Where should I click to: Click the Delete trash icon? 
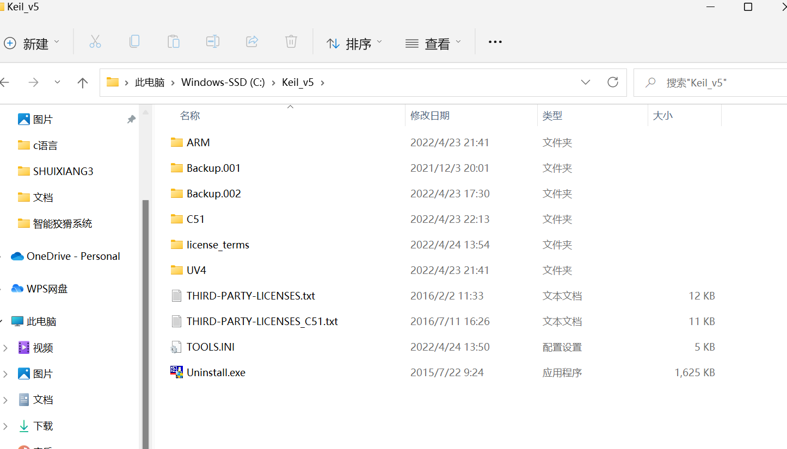click(291, 41)
